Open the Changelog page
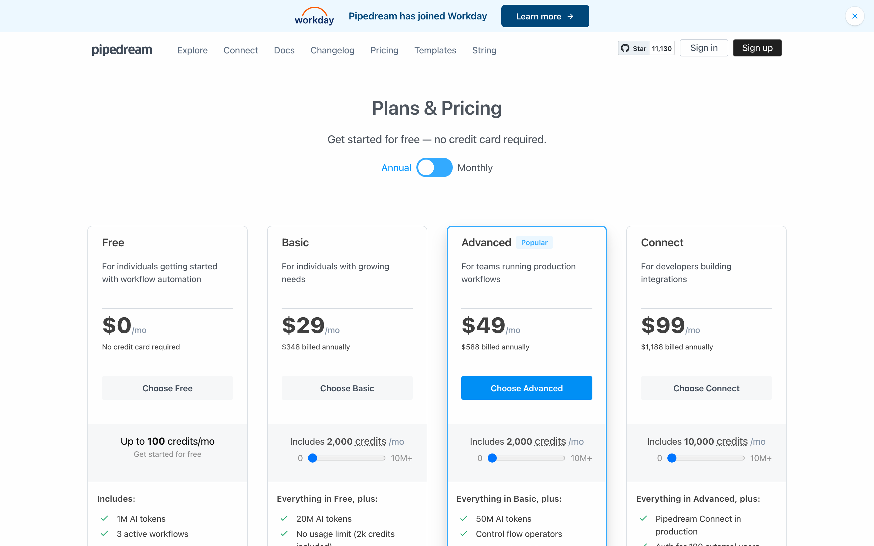 [x=332, y=50]
